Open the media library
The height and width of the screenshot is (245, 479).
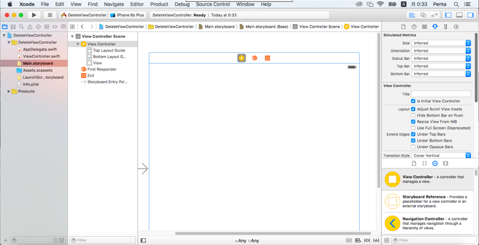[446, 164]
